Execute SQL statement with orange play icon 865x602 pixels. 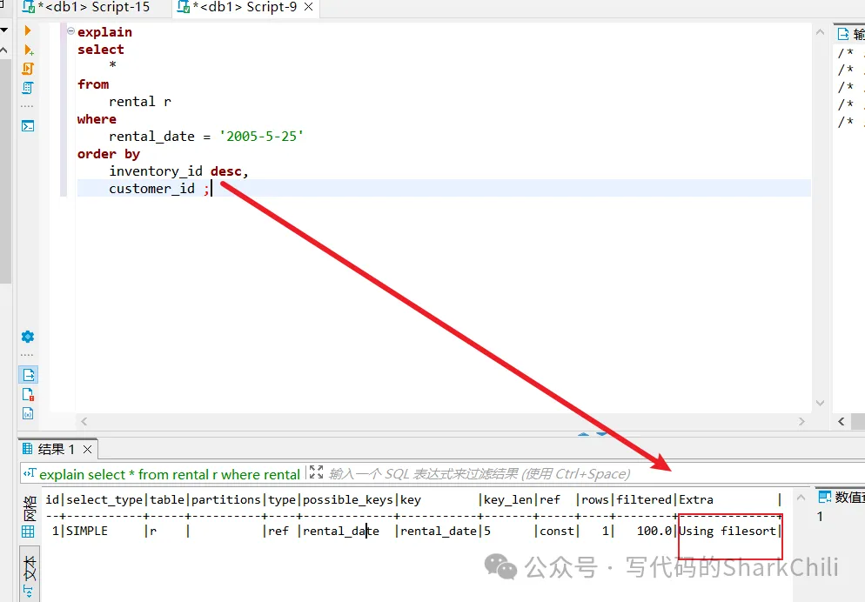[28, 31]
